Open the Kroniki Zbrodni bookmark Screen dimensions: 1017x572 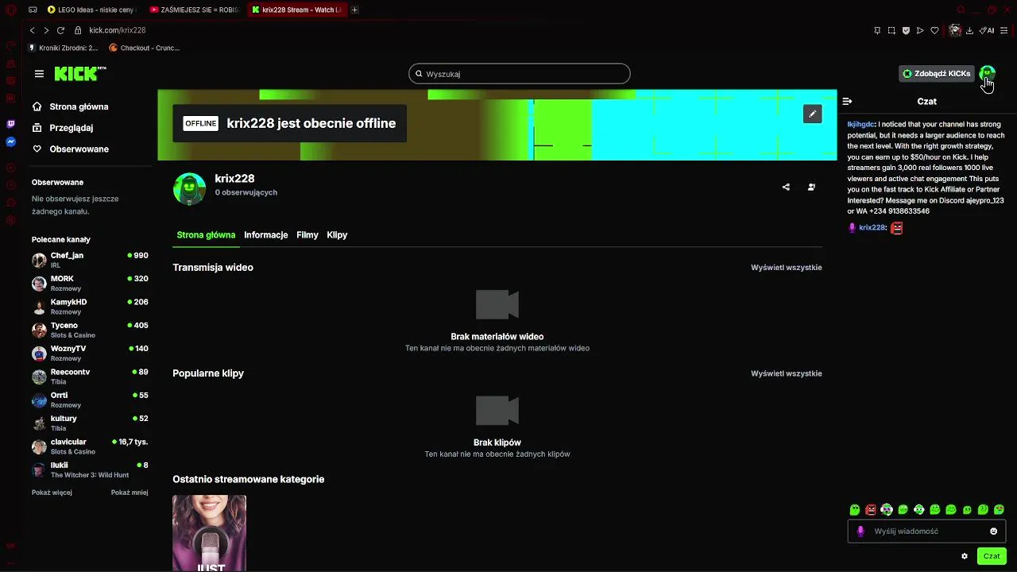(x=63, y=48)
